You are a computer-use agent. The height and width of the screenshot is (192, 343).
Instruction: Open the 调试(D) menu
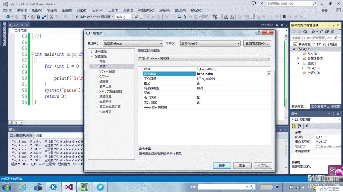point(82,10)
